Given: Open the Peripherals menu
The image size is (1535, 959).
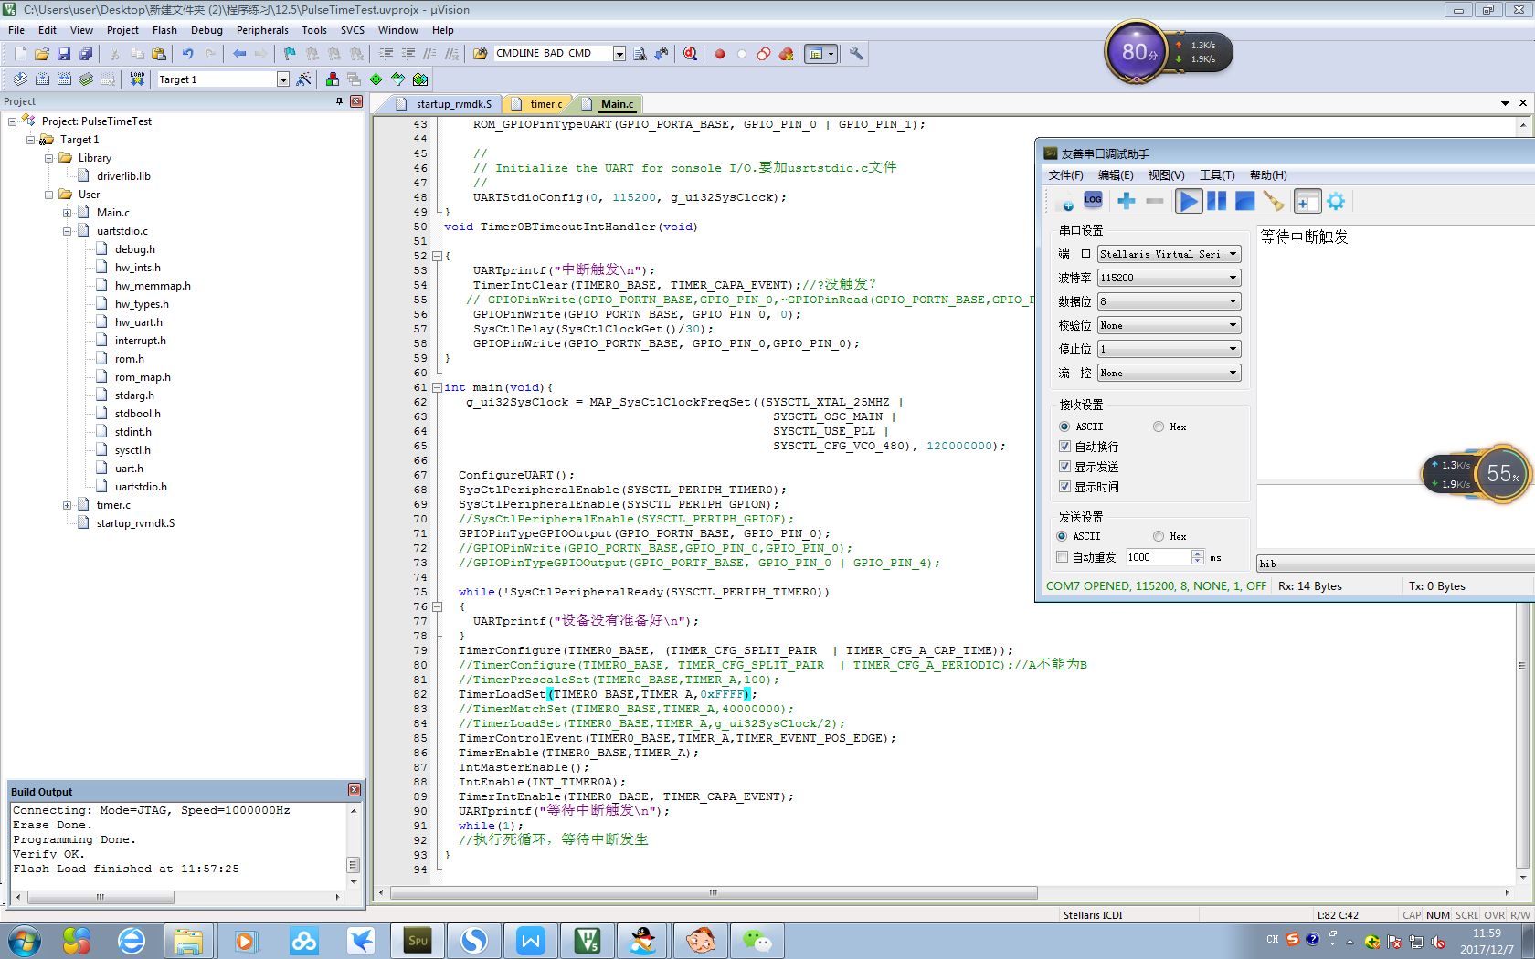Looking at the screenshot, I should [x=262, y=30].
